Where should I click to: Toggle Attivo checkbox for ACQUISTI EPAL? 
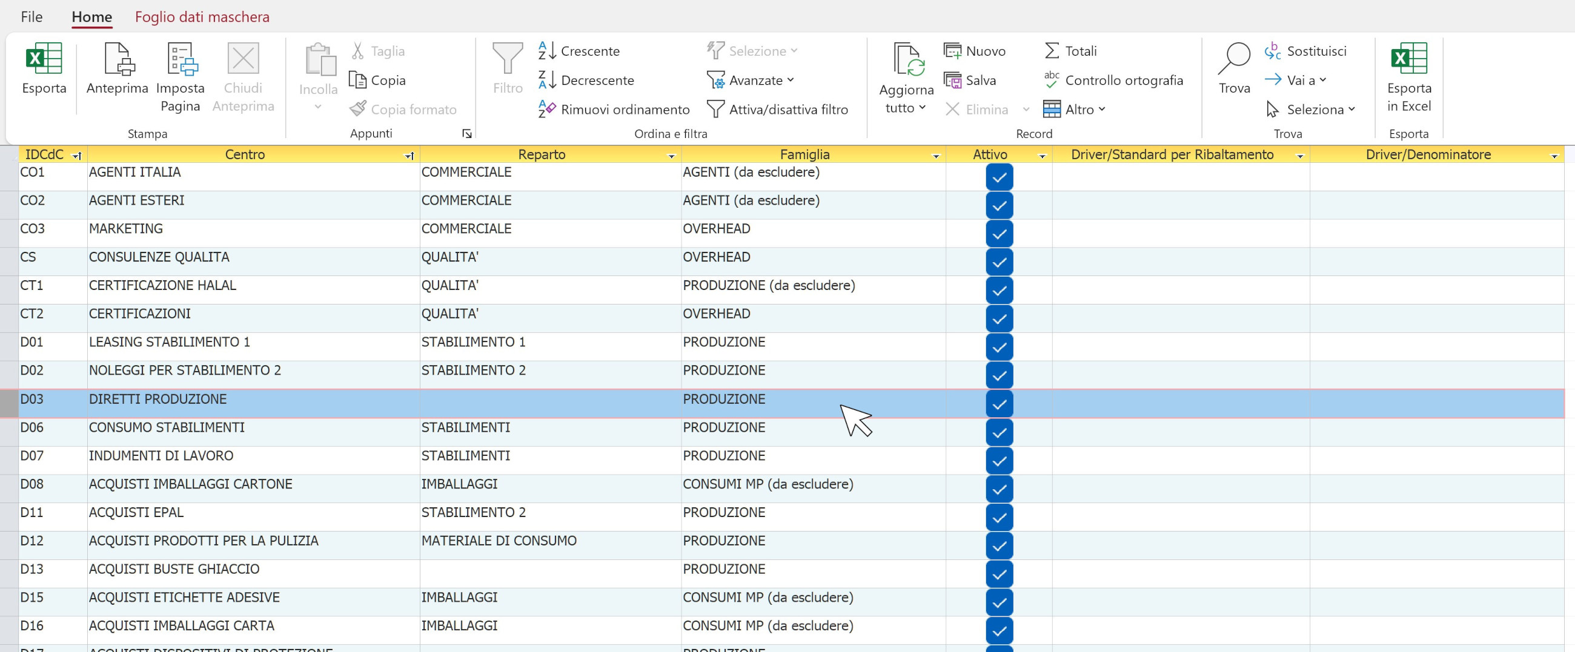(x=999, y=518)
